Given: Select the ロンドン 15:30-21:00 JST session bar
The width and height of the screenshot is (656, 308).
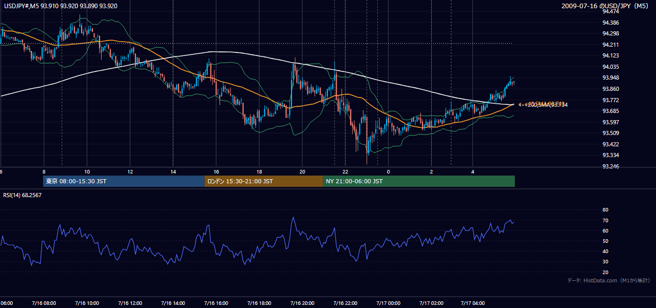Looking at the screenshot, I should (264, 181).
